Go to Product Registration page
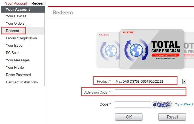The width and height of the screenshot is (194, 124). (21, 38)
